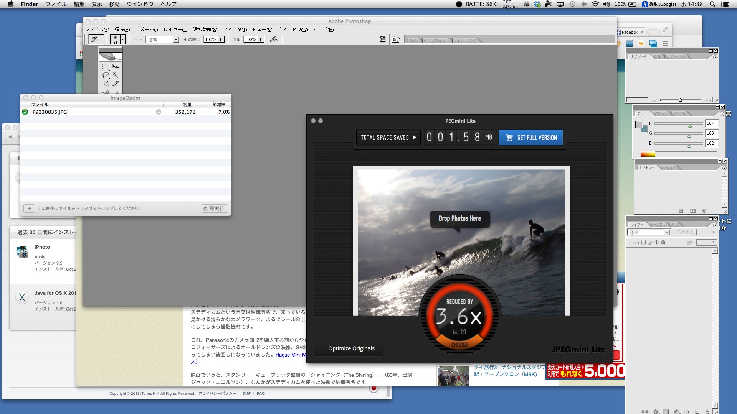Image resolution: width=737 pixels, height=414 pixels.
Task: Click the add layer mask icon
Action: [x=666, y=411]
